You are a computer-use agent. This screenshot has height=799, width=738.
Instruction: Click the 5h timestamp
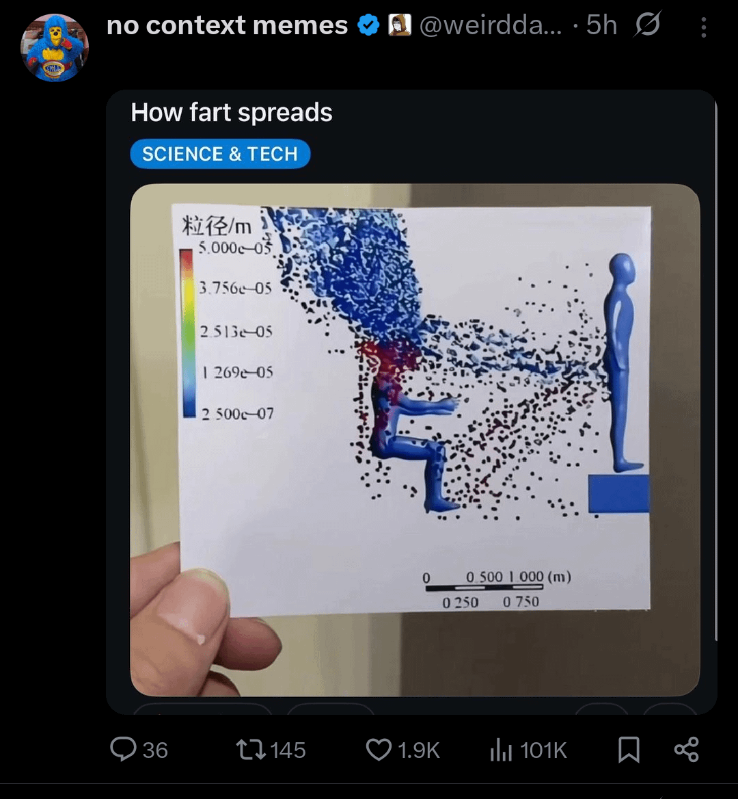(x=601, y=25)
